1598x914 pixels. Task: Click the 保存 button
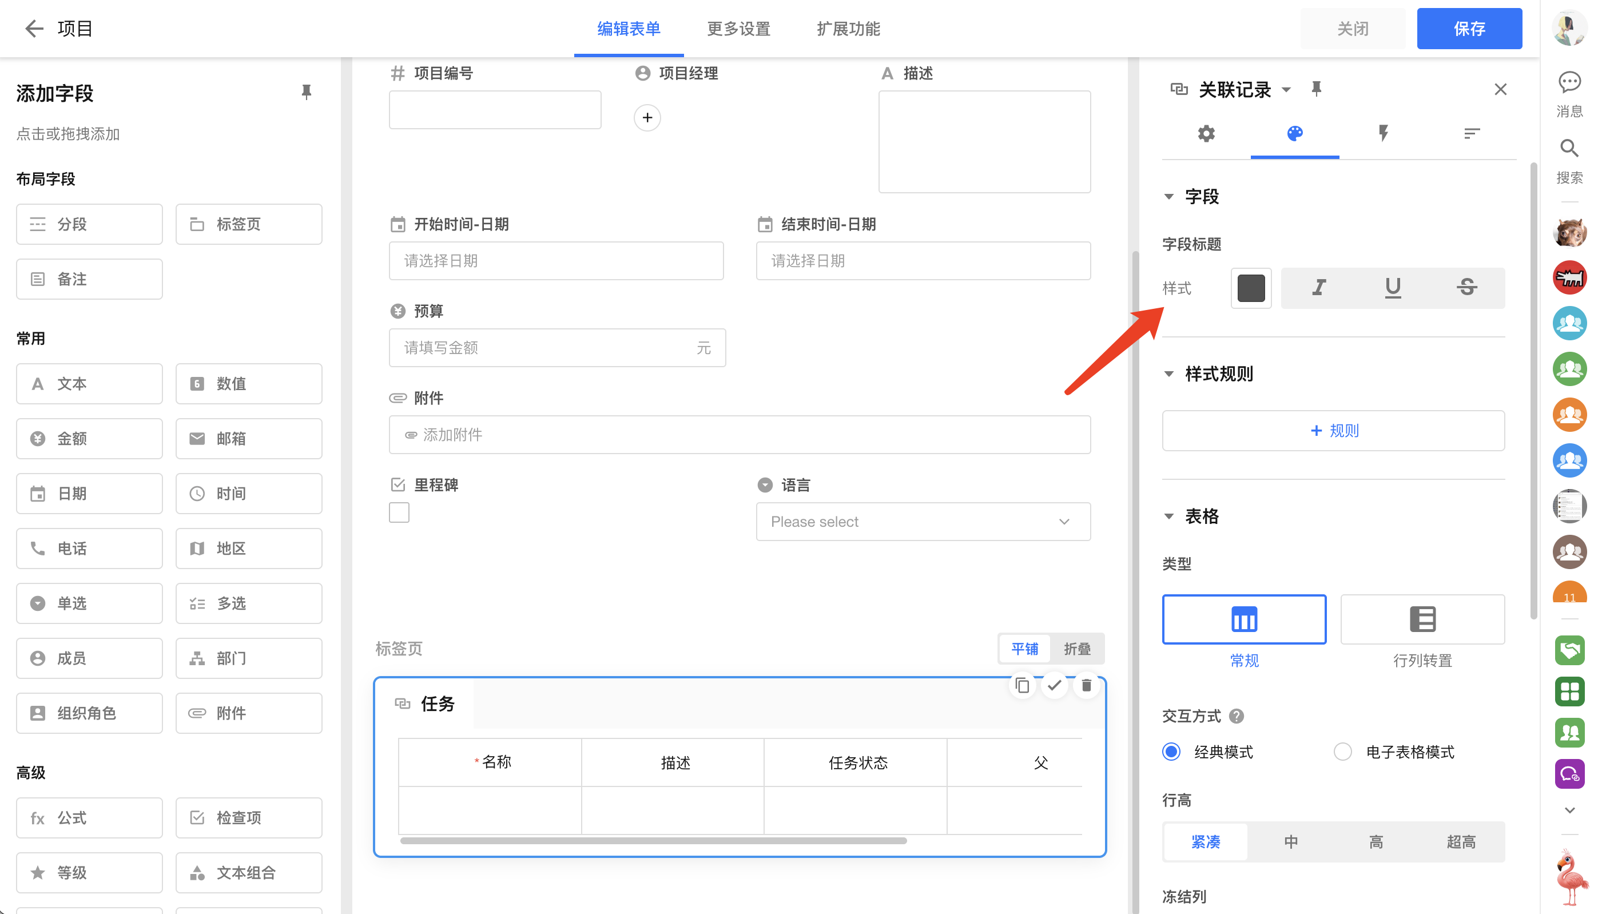pos(1469,29)
